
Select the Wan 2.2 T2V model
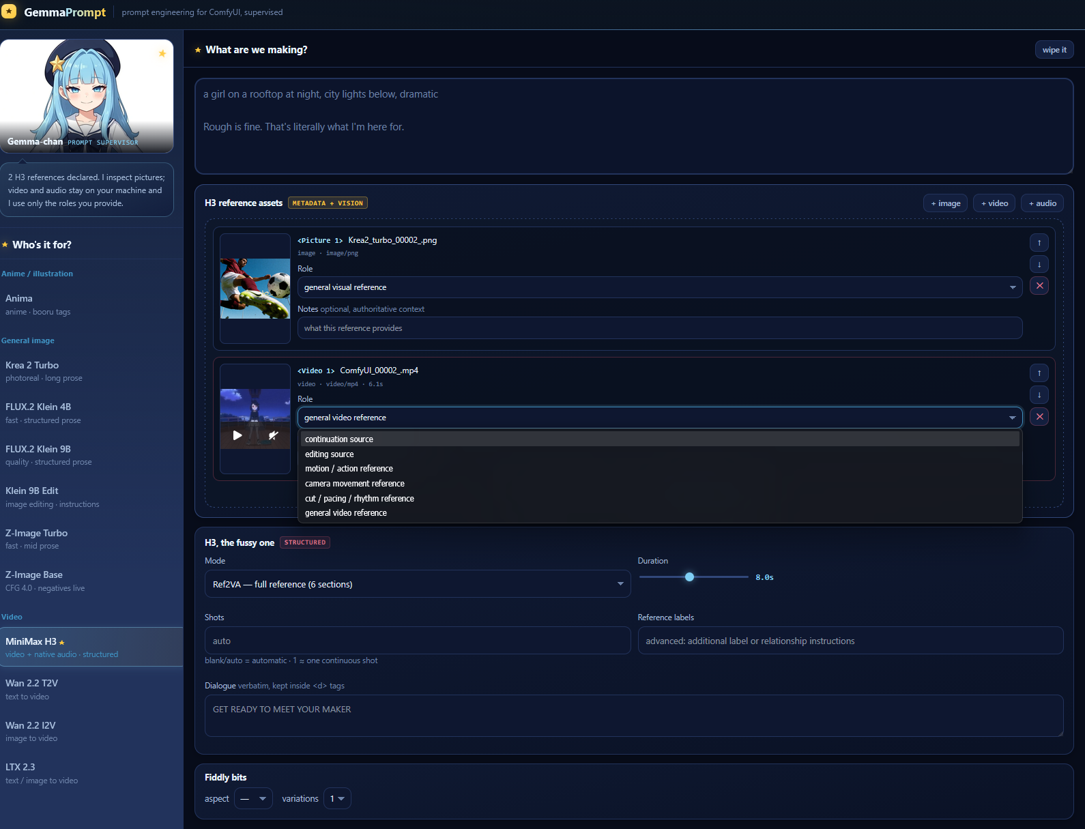tap(91, 689)
